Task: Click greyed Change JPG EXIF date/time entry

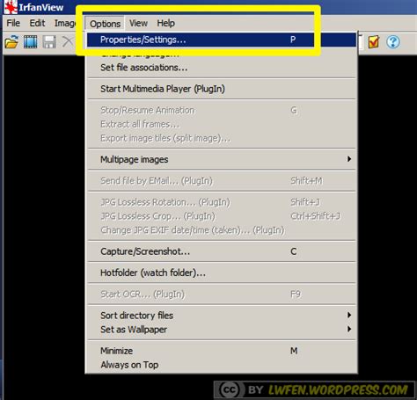Action: 222,230
